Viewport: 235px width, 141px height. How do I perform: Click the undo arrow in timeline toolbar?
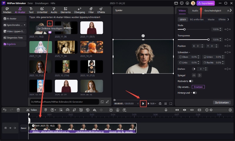pos(5,110)
